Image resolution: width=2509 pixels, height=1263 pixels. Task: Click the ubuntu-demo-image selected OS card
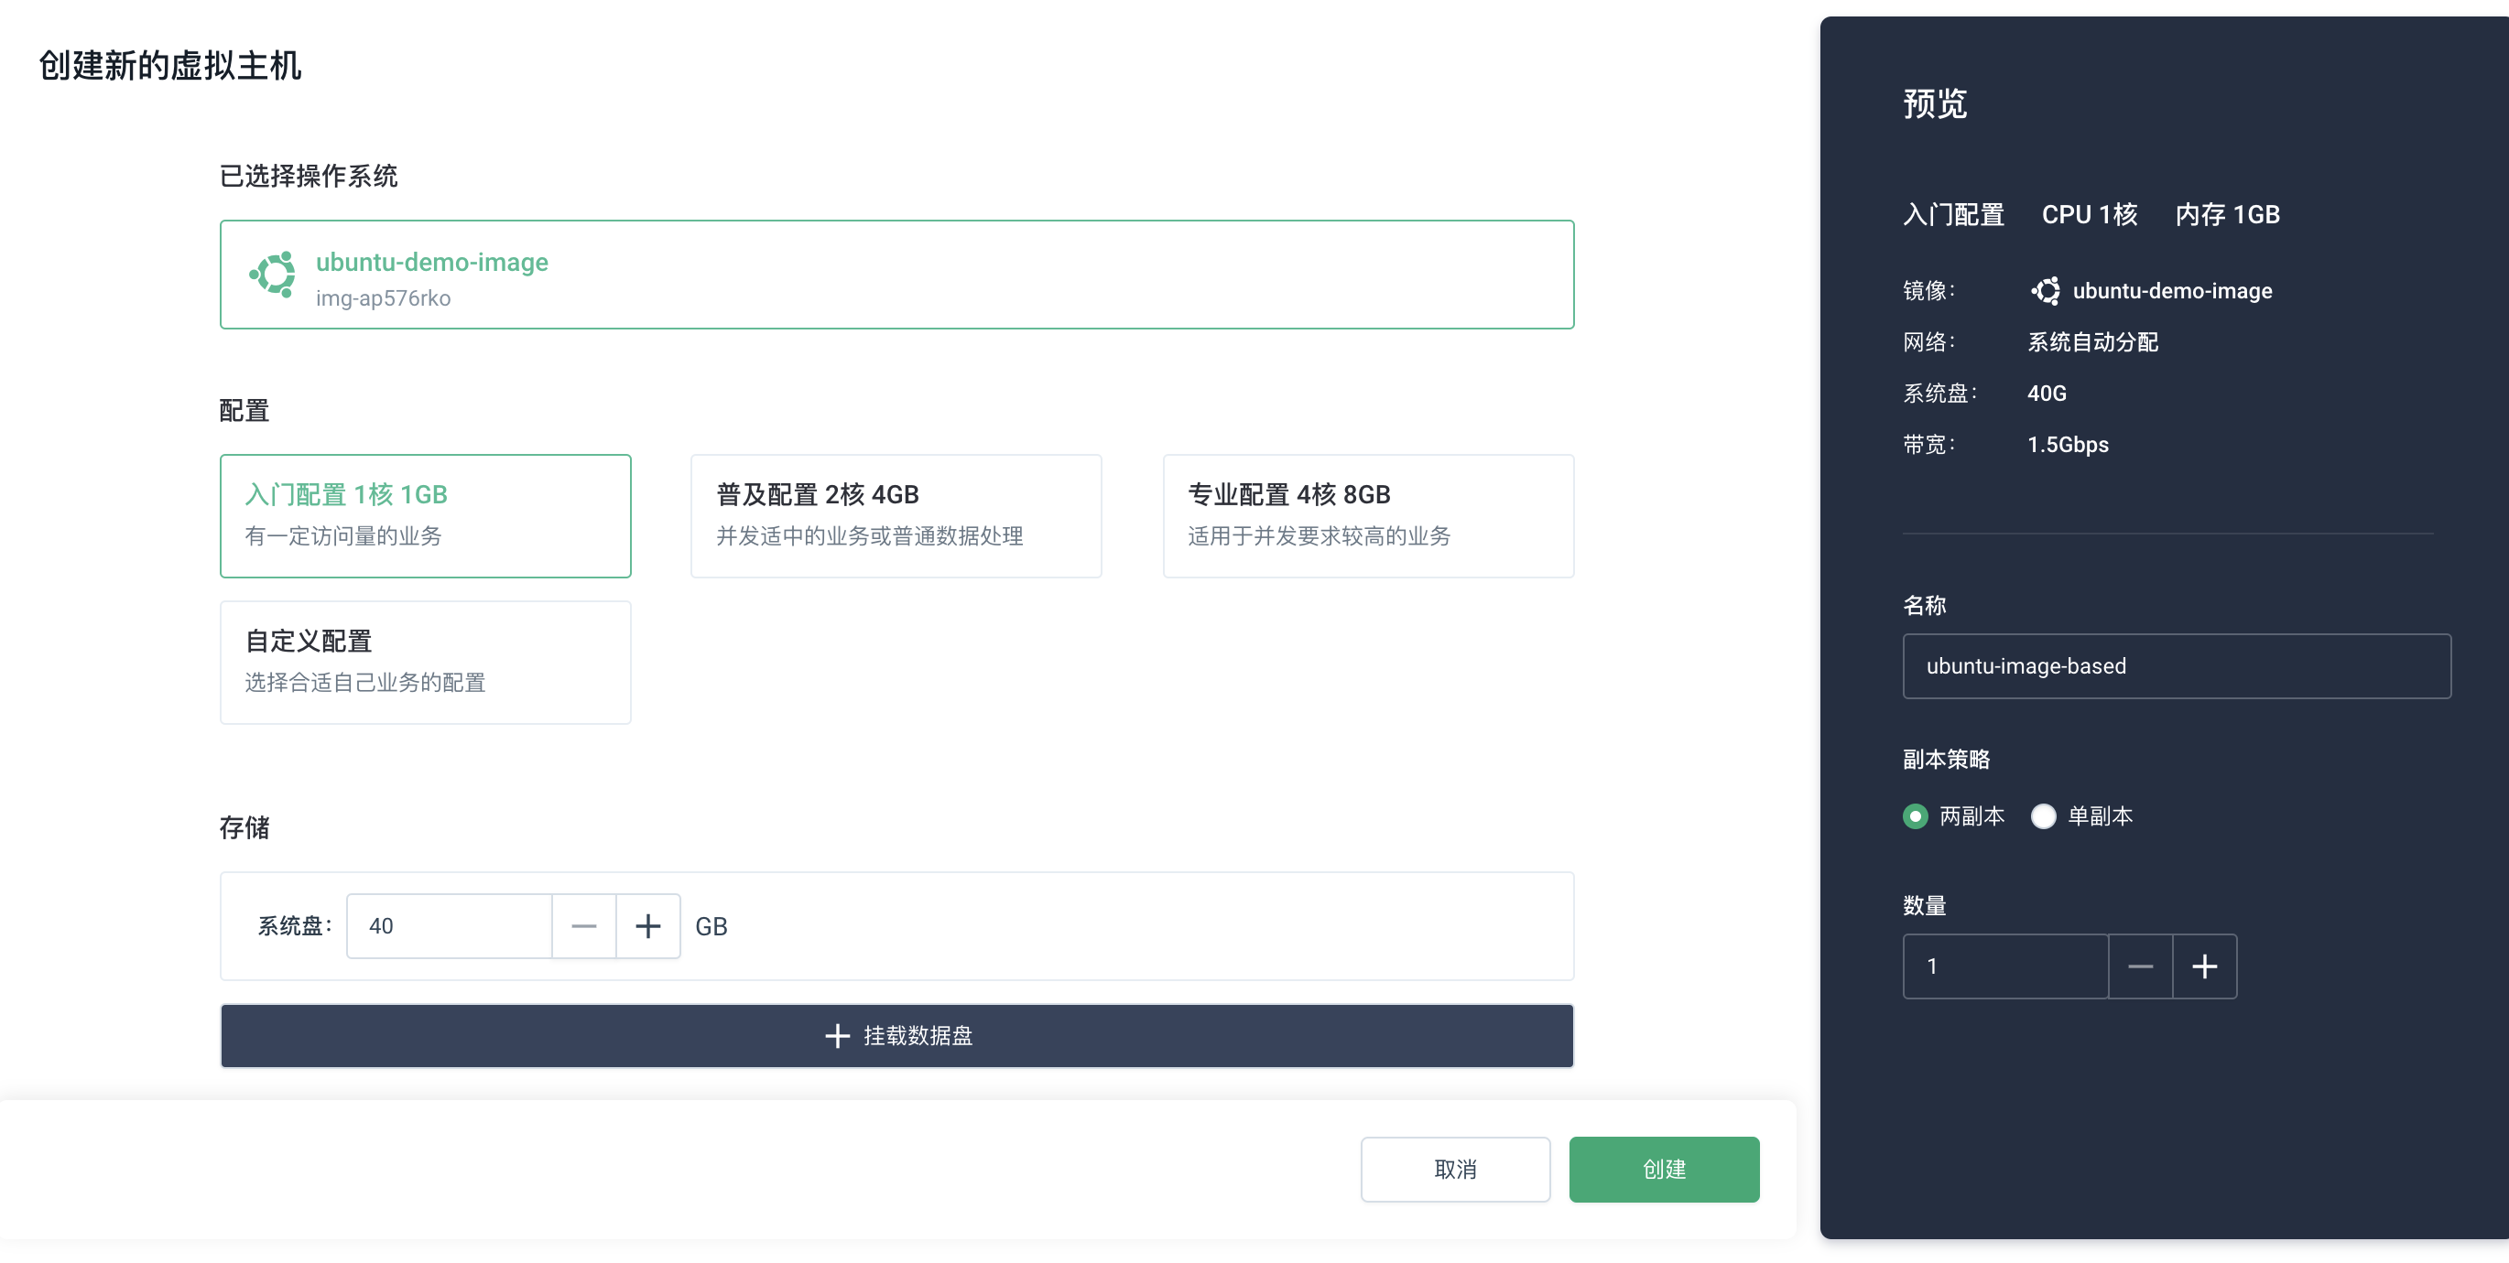(x=896, y=275)
